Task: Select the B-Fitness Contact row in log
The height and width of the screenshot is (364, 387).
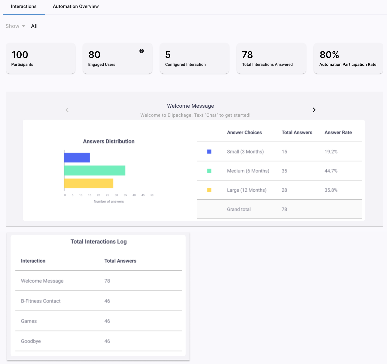Action: (99, 301)
